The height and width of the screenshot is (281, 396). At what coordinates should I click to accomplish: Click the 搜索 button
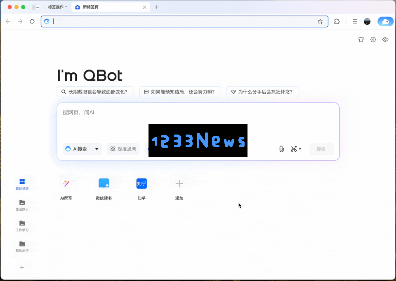click(321, 149)
